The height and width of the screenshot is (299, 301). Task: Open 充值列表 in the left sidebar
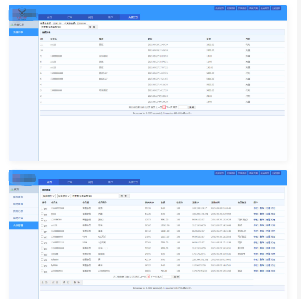point(18,32)
